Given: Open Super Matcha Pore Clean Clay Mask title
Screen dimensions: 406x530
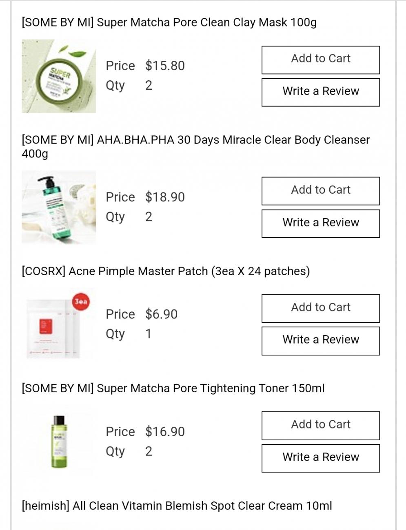Looking at the screenshot, I should [169, 22].
